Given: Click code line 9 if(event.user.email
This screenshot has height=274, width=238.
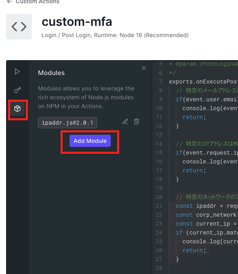Looking at the screenshot, I should pos(207,99).
